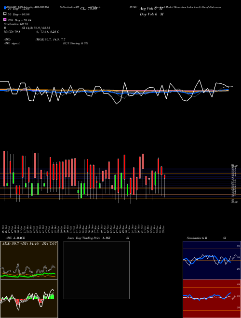This screenshot has width=241, height=318.
Task: Click the 'ADX & MACD' panel title
Action: tap(15, 238)
